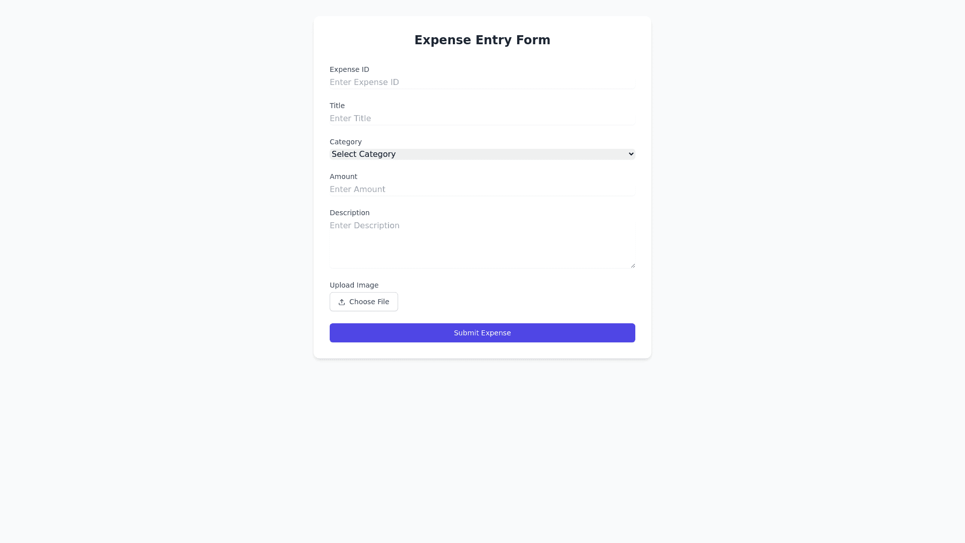Select the Enter Amount input field

(x=482, y=190)
